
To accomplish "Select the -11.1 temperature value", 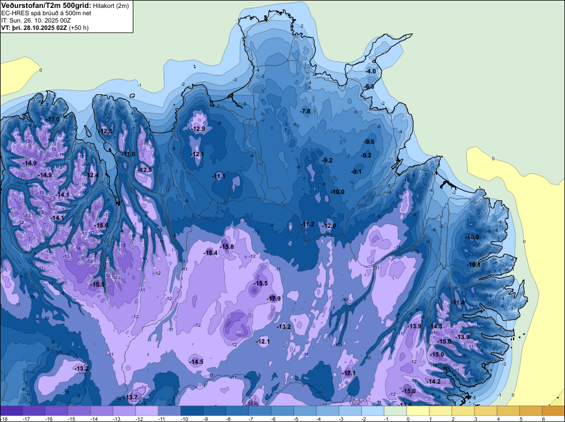I will tap(219, 176).
